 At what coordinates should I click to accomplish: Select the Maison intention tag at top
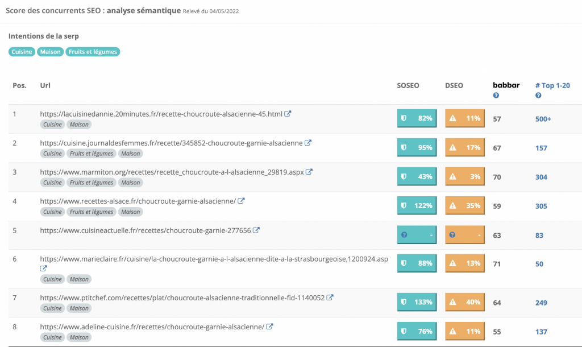point(51,52)
